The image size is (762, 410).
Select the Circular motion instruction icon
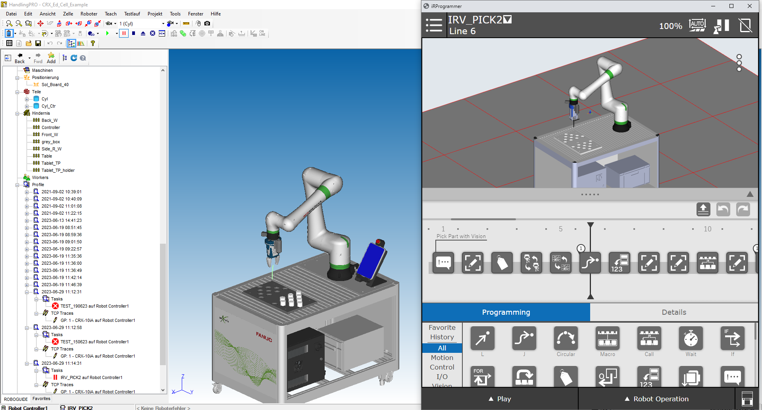point(566,339)
